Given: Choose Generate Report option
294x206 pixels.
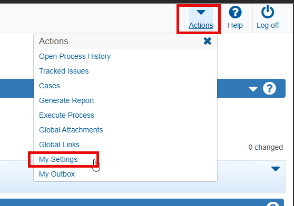Looking at the screenshot, I should (x=66, y=100).
